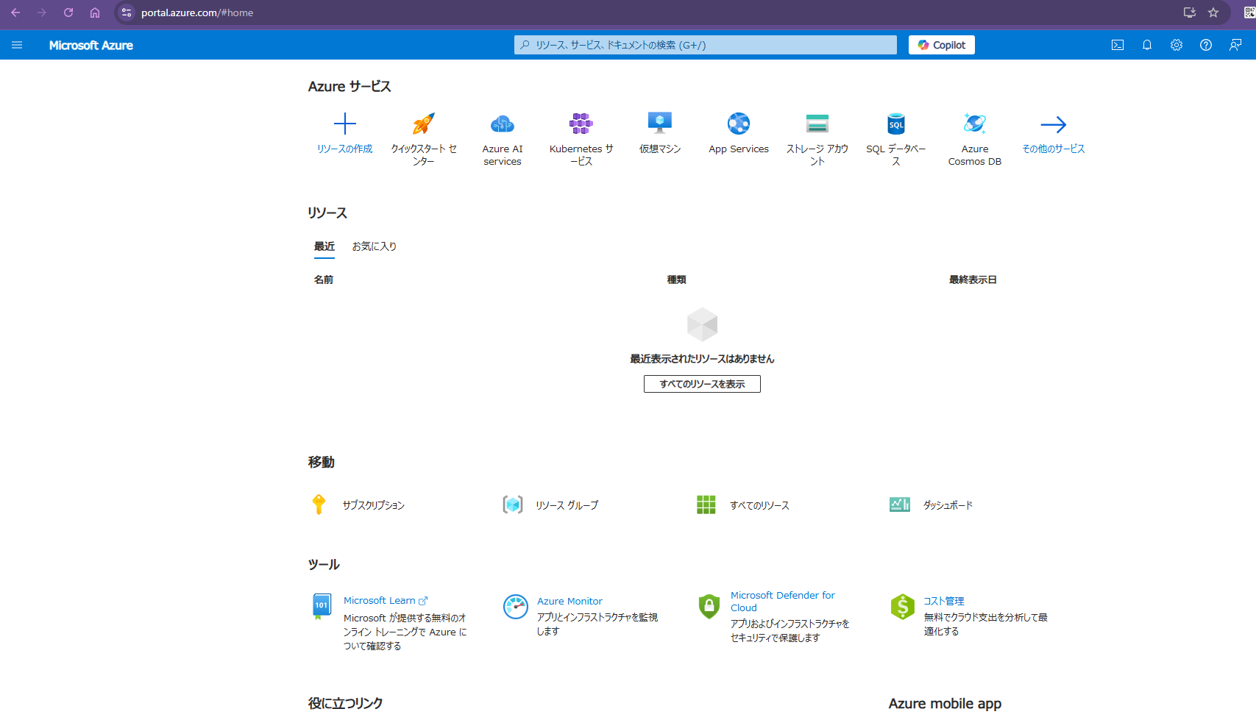Click the サブスクリプション key icon

[319, 505]
